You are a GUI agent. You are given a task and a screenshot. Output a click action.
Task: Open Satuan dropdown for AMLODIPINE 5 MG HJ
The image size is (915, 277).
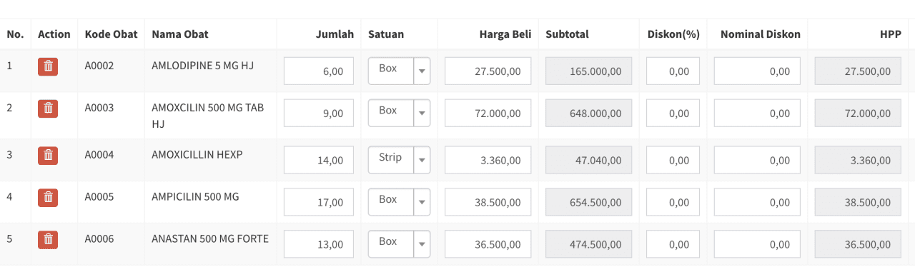(400, 71)
